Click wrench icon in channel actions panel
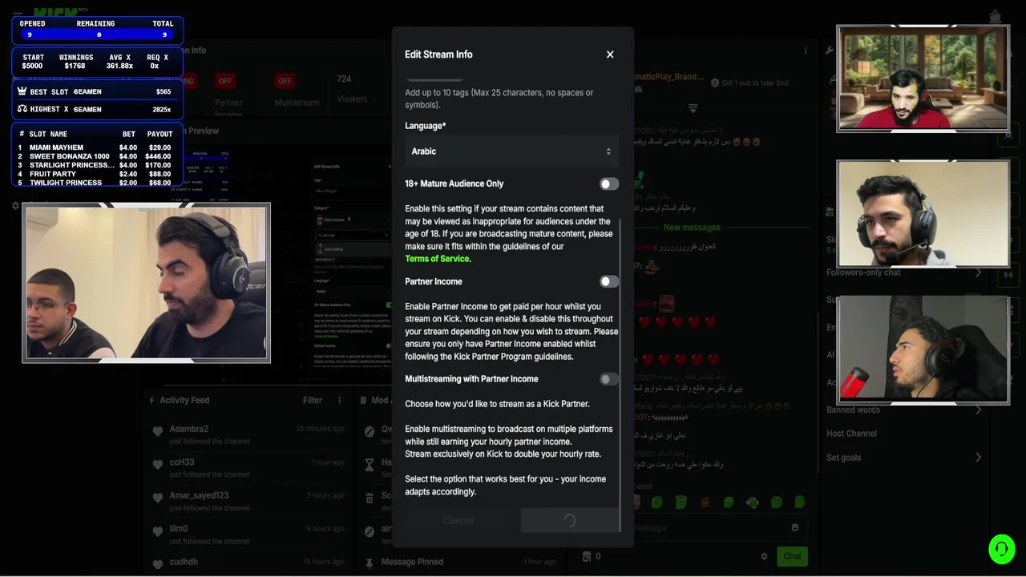 click(830, 50)
